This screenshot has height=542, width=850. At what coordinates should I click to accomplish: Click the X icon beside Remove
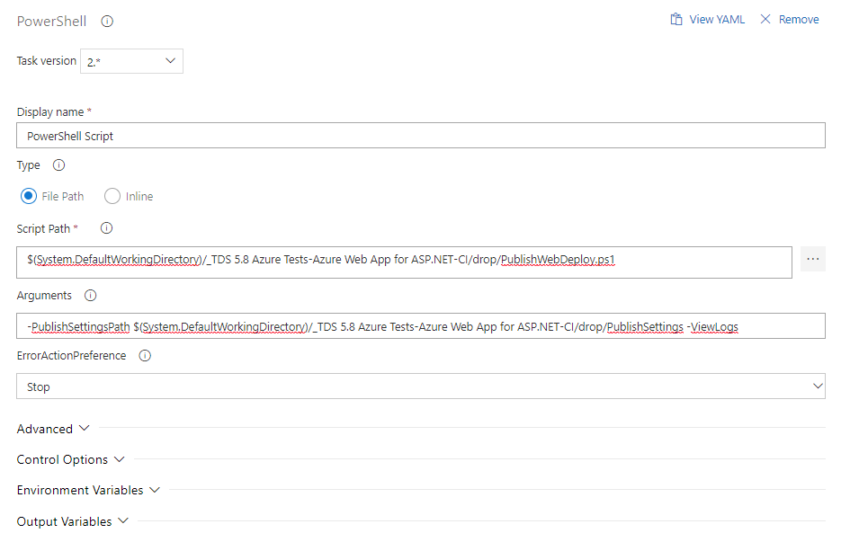(x=766, y=18)
